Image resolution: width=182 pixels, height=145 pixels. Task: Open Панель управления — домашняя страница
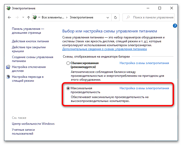pos(28,31)
